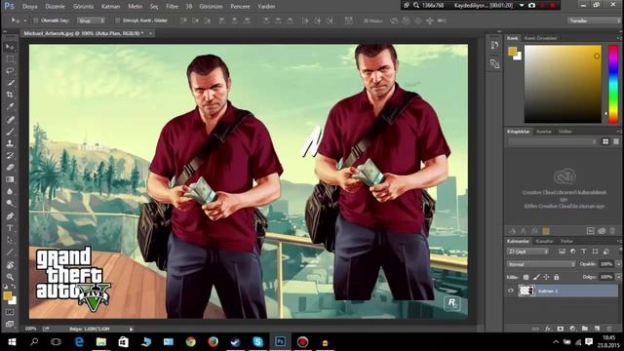The width and height of the screenshot is (624, 351).
Task: Open Google Chrome from the taskbar
Action: coord(191,341)
